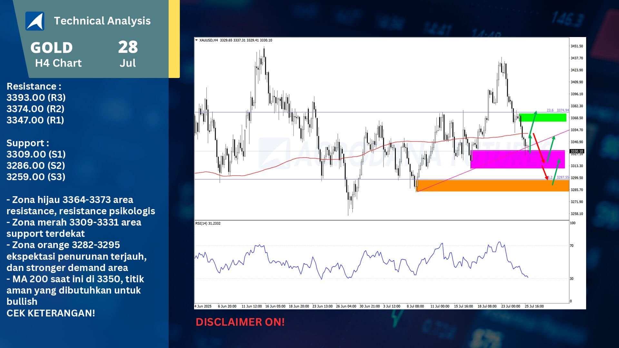Click the XAUUSD,H4 chart menu triangle
This screenshot has width=619, height=348.
[x=196, y=40]
